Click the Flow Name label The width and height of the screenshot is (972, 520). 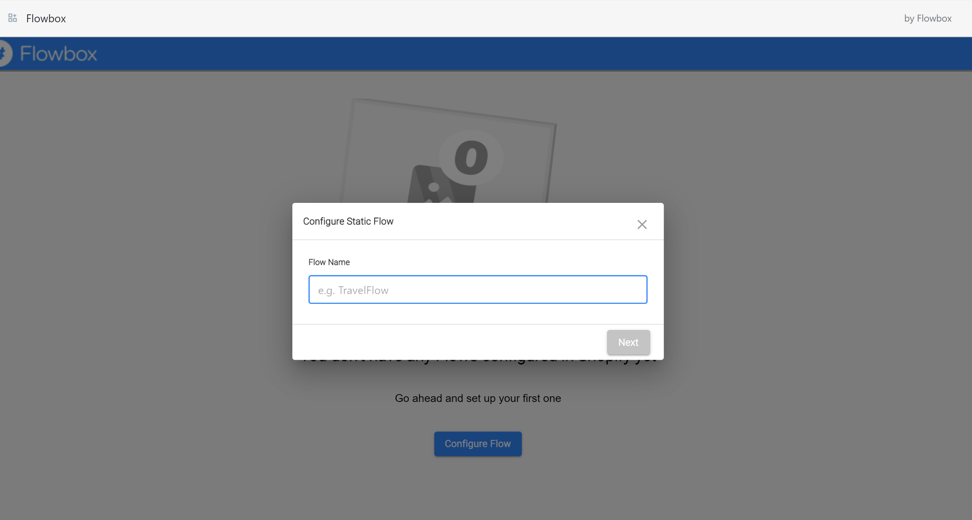[x=329, y=262]
